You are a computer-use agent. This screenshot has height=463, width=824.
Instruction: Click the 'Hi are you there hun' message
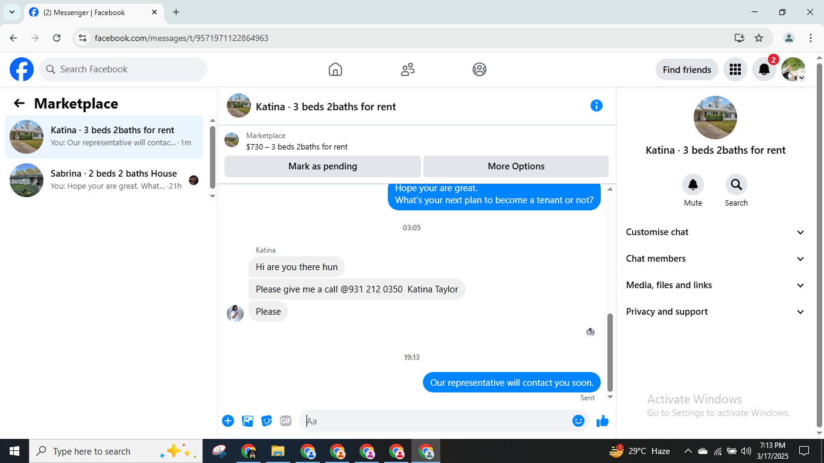tap(297, 267)
